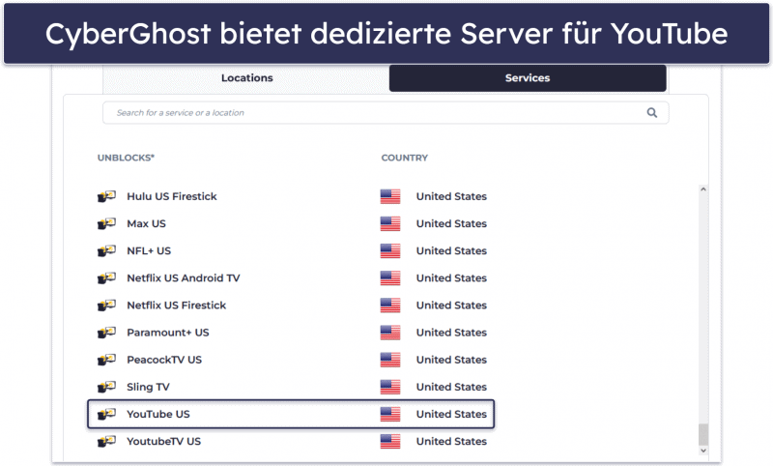Select the YoutubeTV US streaming icon
Viewport: 773px width, 466px height.
106,441
